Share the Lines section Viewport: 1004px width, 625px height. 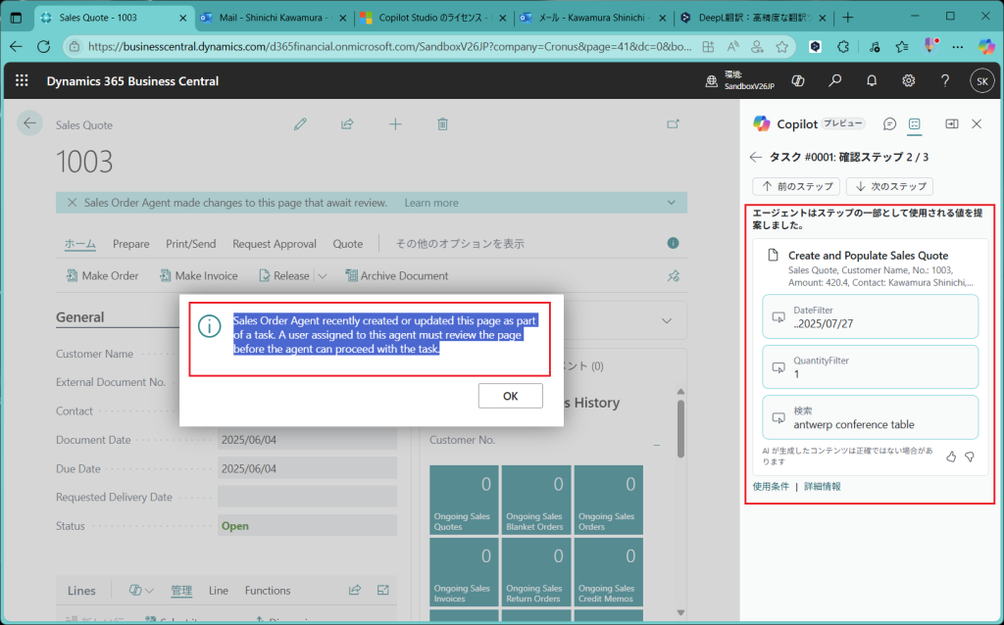pos(355,590)
